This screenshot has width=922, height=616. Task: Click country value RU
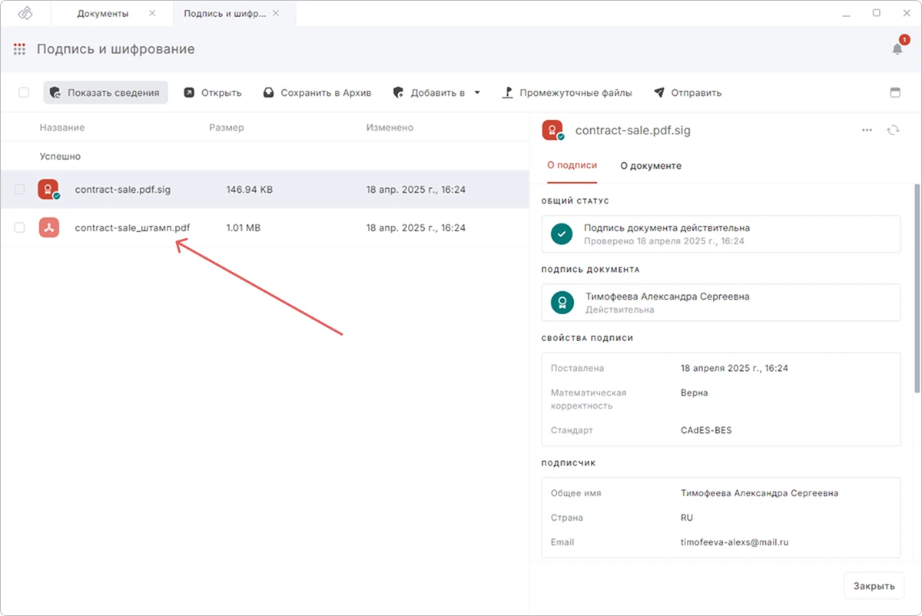pos(687,518)
